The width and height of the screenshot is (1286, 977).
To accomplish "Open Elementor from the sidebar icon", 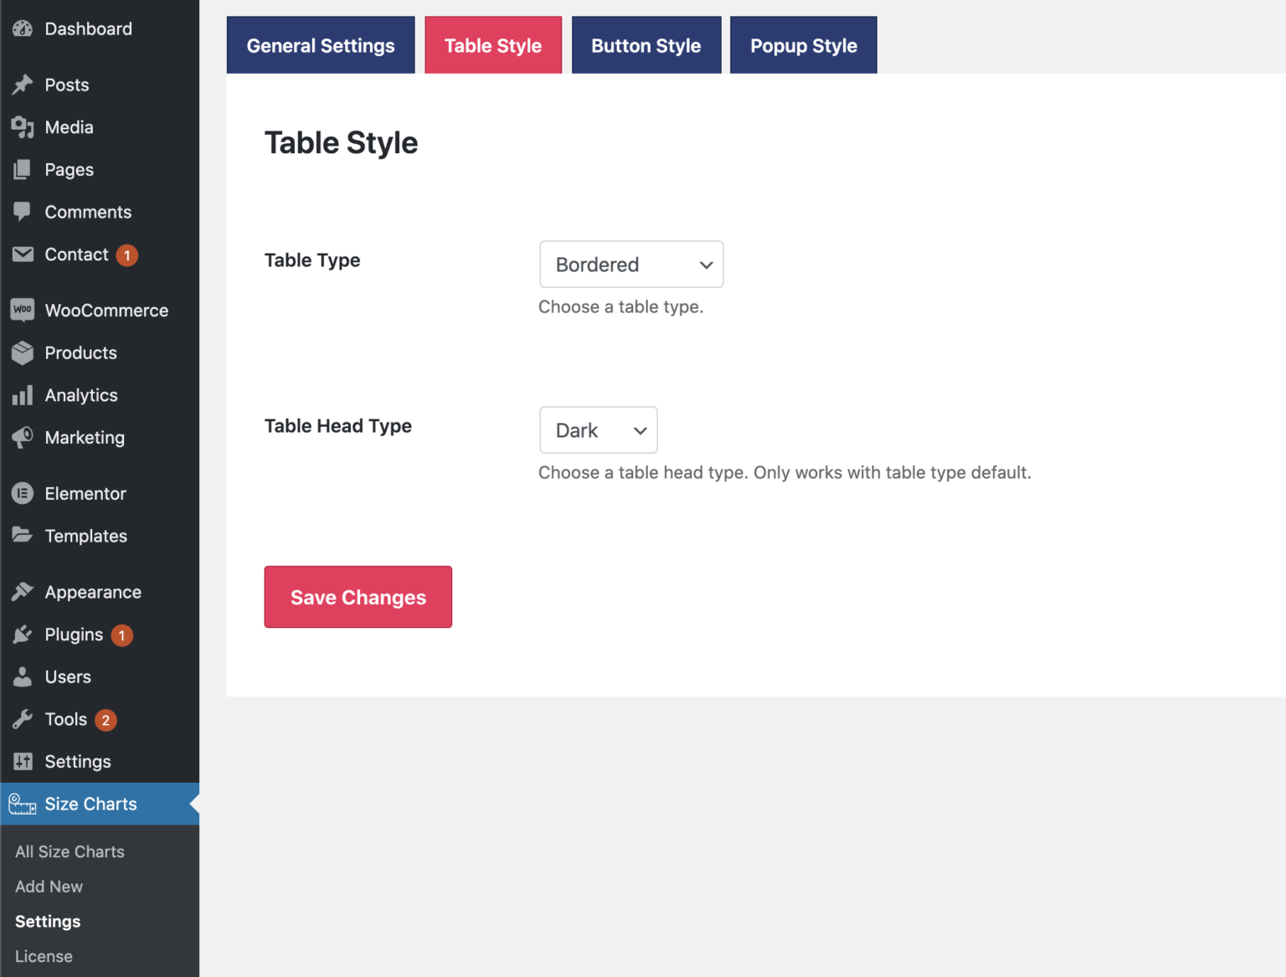I will click(x=23, y=493).
